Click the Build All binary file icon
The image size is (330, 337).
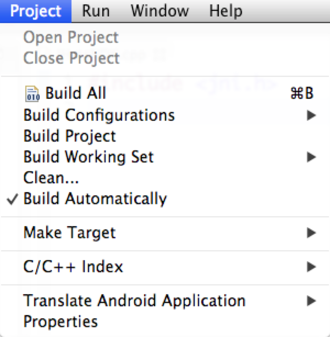click(x=32, y=94)
